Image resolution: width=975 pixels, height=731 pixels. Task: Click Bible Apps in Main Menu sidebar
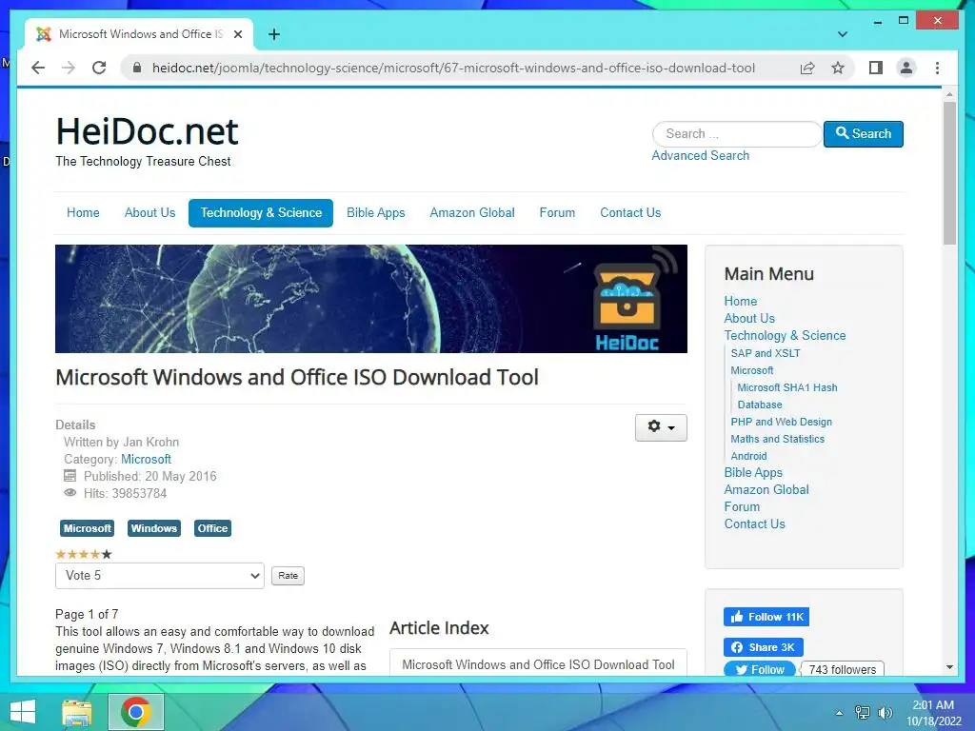click(753, 472)
